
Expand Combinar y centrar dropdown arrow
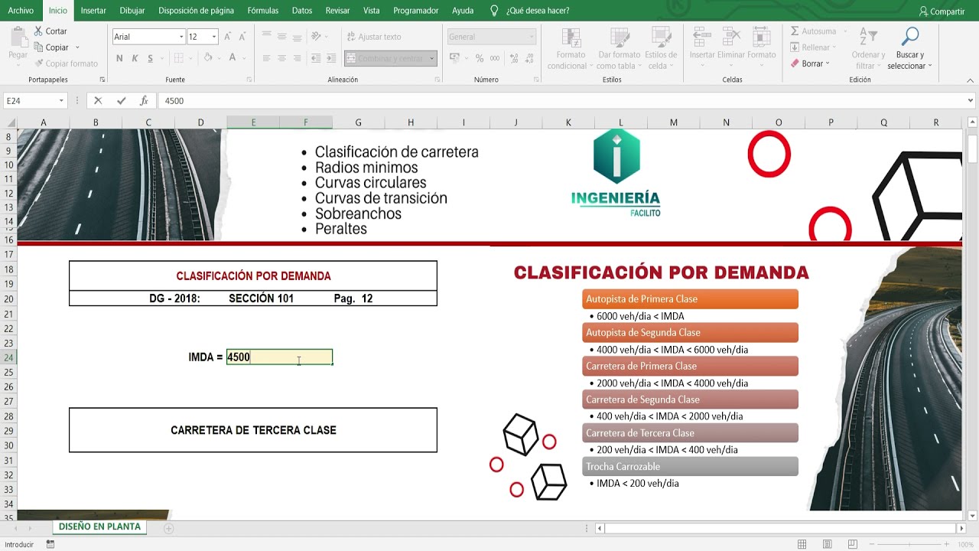[431, 58]
